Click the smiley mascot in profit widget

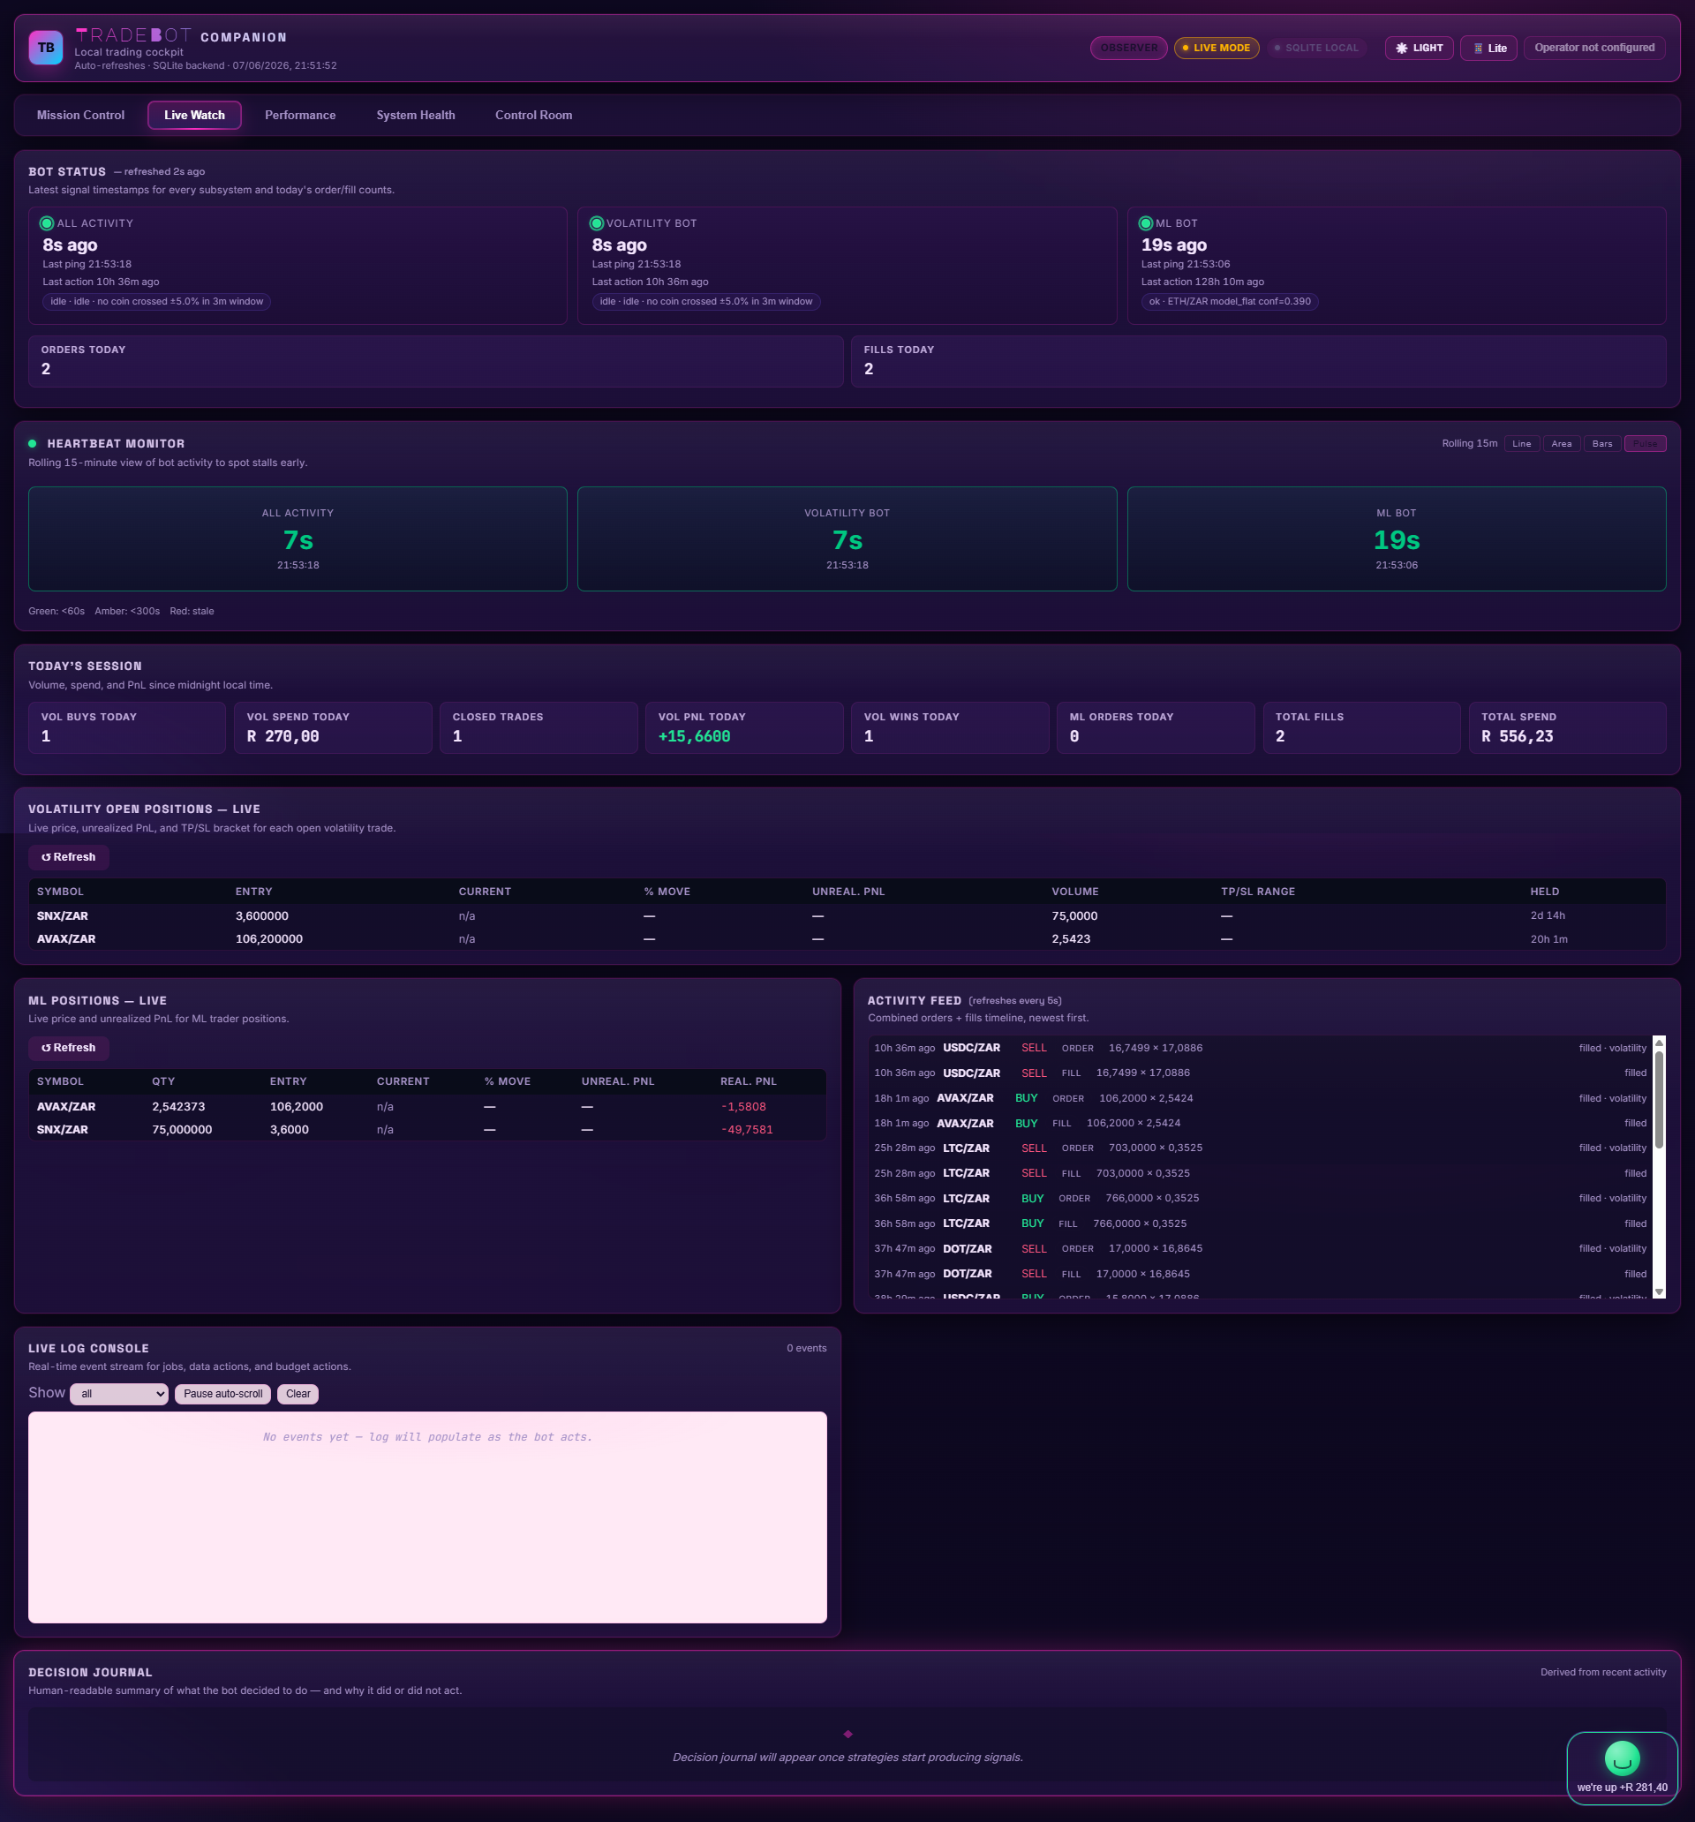coord(1622,1758)
